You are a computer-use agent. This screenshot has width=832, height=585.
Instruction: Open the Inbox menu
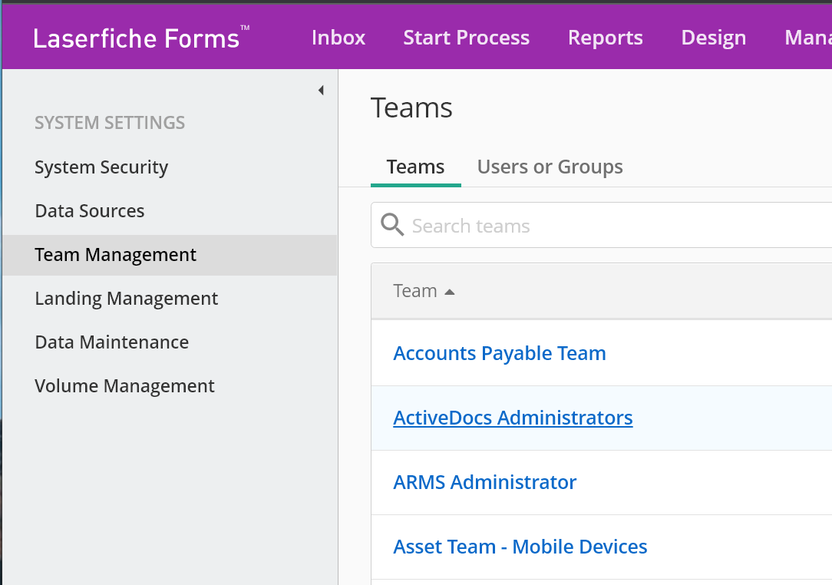coord(338,38)
